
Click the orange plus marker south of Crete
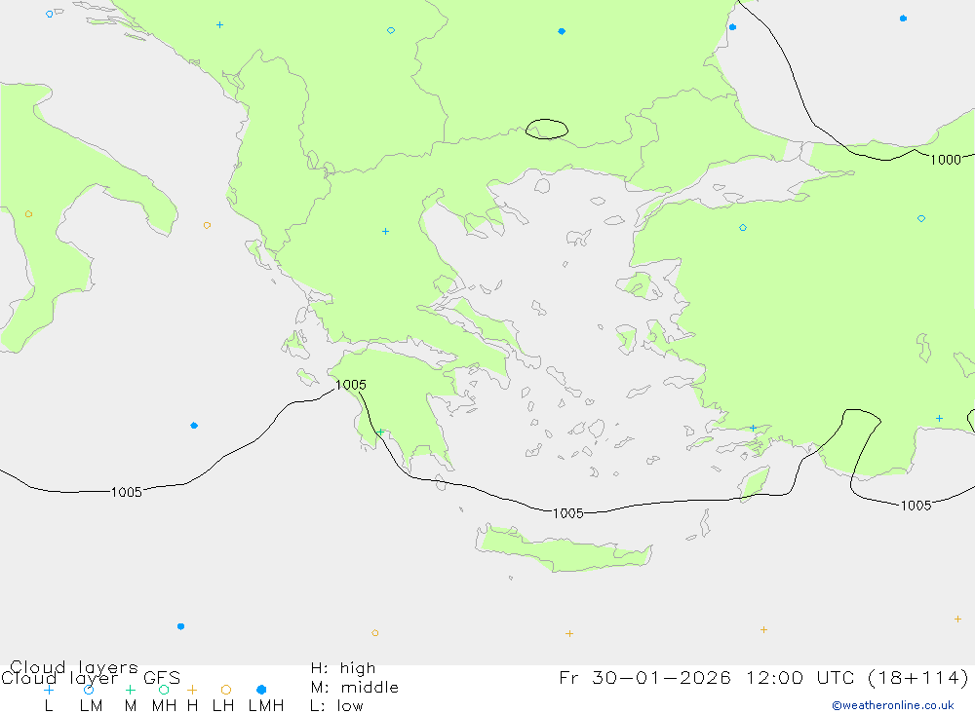[569, 634]
